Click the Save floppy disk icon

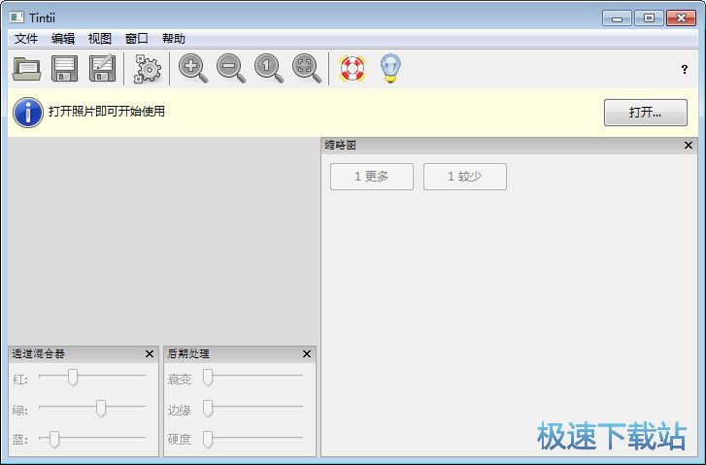click(64, 69)
